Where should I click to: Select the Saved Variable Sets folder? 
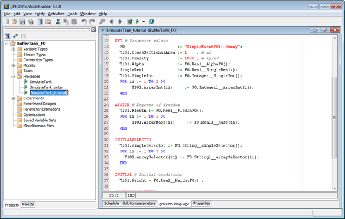[40, 120]
